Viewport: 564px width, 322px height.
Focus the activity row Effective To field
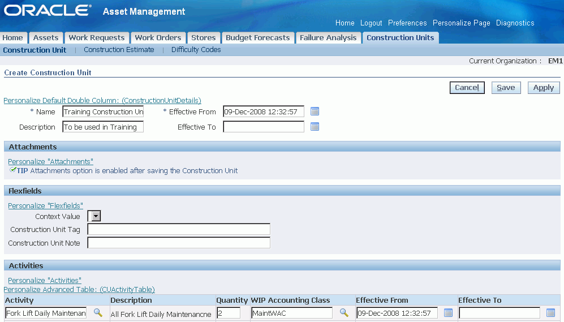500,312
